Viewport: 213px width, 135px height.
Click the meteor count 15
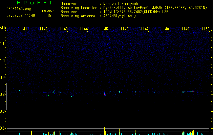[49, 16]
